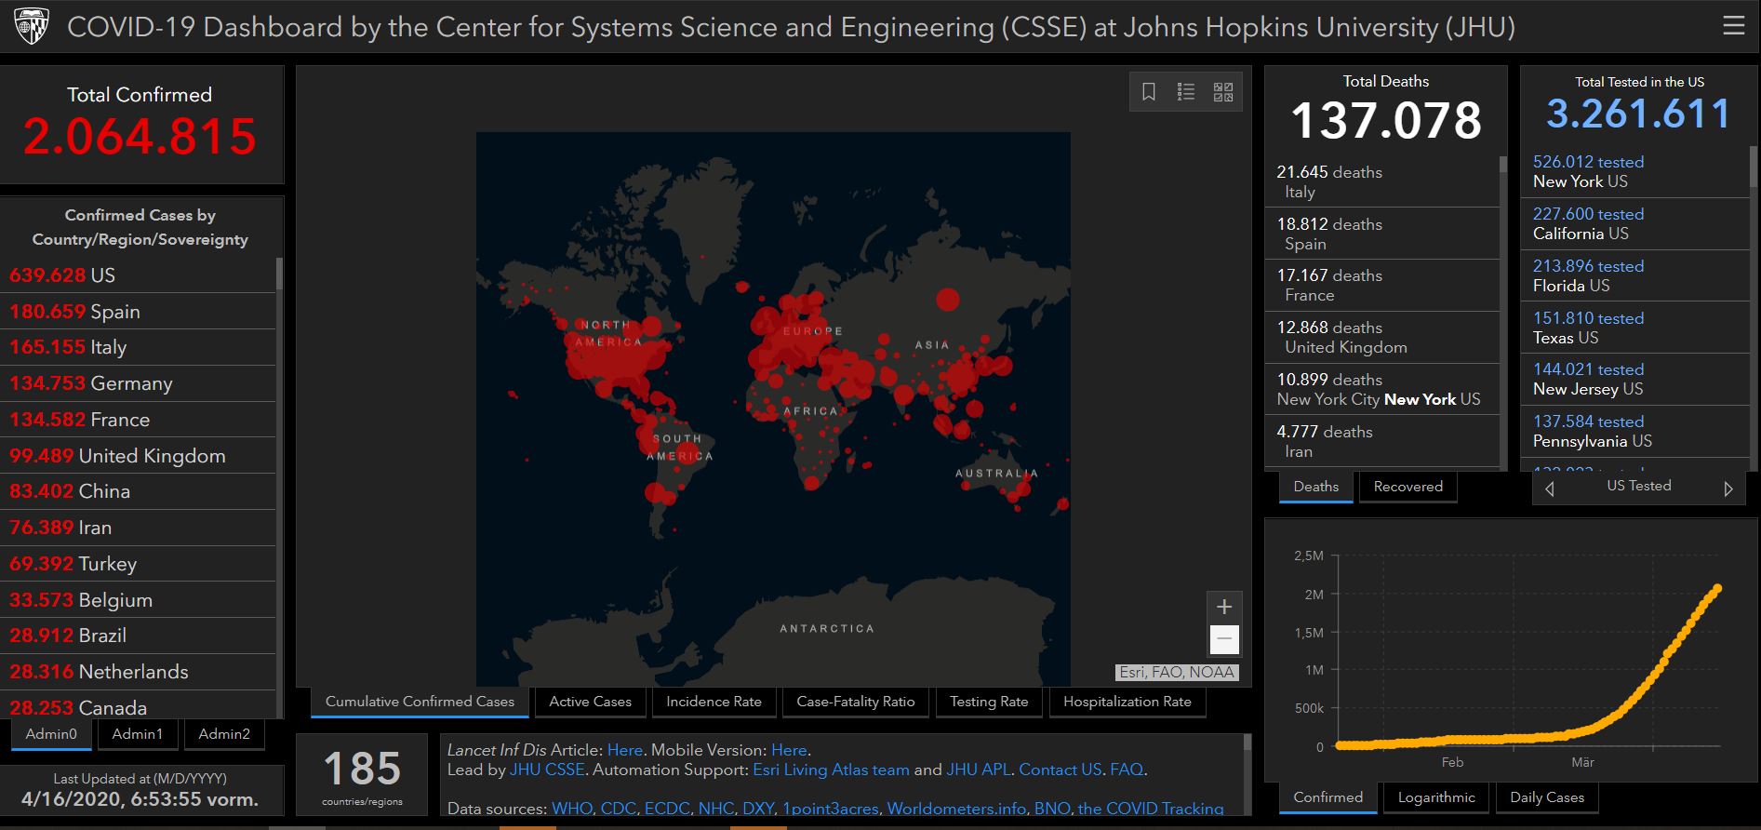Image resolution: width=1761 pixels, height=830 pixels.
Task: Show the Daily Cases chart
Action: [x=1546, y=797]
